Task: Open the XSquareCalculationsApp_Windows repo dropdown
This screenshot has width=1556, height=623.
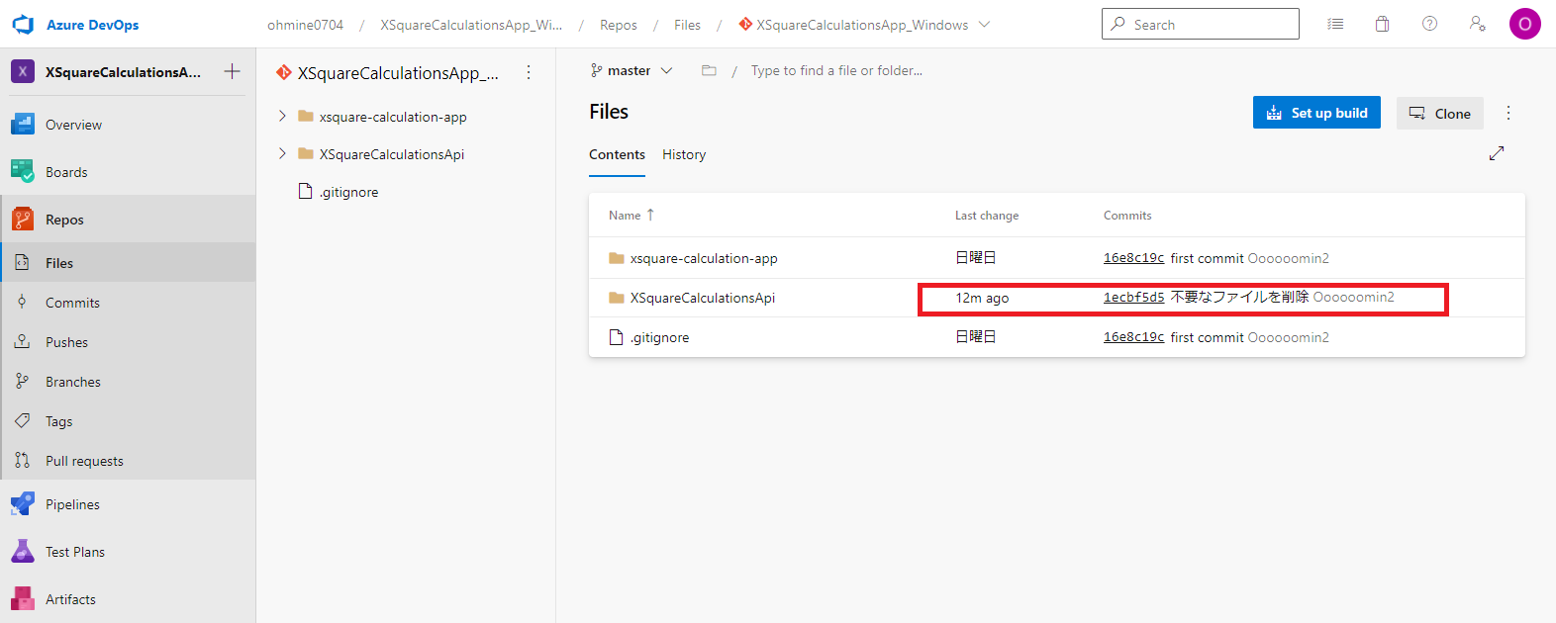Action: pyautogui.click(x=863, y=25)
